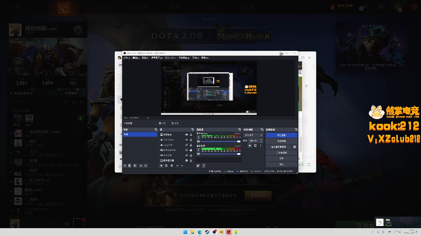The width and height of the screenshot is (421, 236).
Task: Unlock the video capture device source
Action: pos(191,150)
